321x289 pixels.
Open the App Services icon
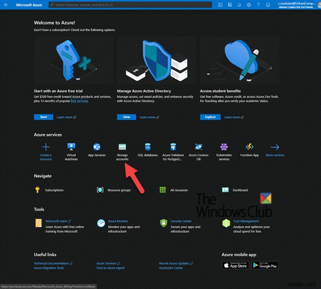(x=97, y=147)
